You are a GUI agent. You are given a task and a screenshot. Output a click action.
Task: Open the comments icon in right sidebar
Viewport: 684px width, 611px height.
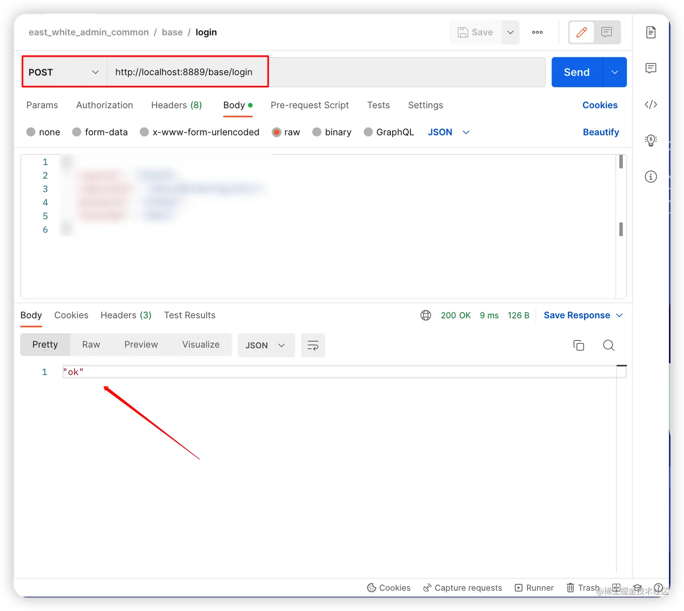coord(651,68)
